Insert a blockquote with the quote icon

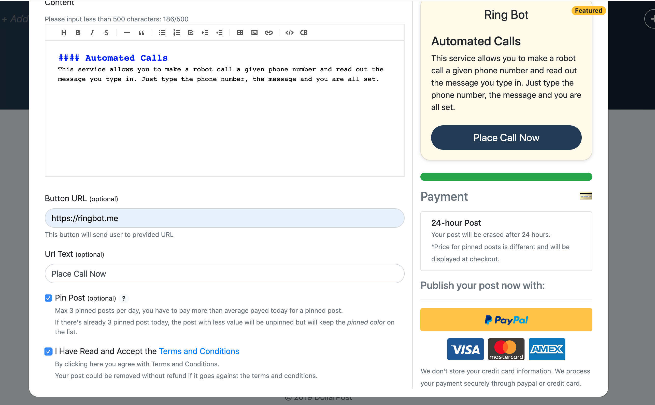pyautogui.click(x=141, y=33)
